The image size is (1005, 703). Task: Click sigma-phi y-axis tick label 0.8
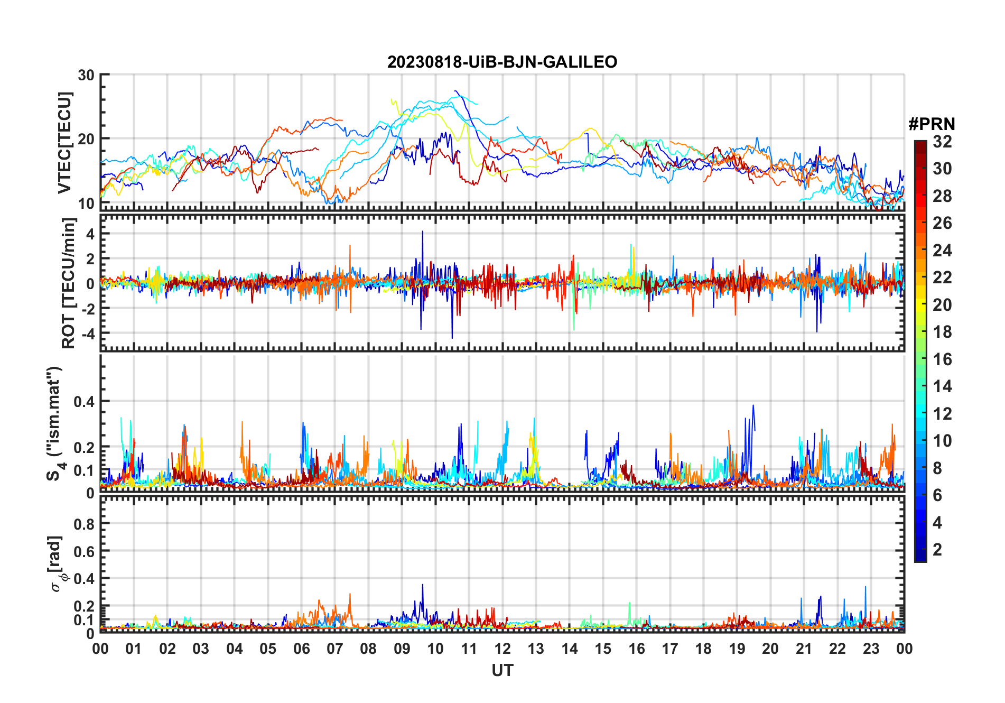84,524
